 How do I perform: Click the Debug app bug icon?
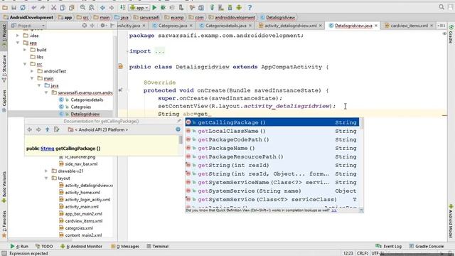163,8
